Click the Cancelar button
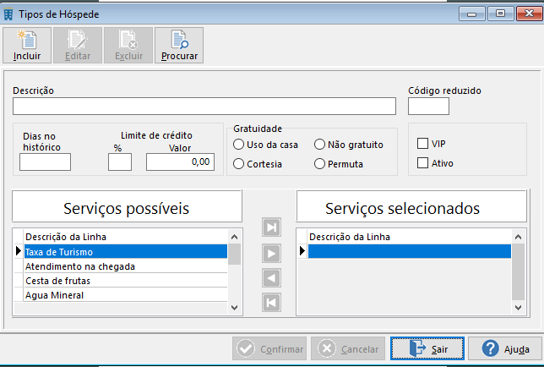544x367 pixels. point(348,348)
